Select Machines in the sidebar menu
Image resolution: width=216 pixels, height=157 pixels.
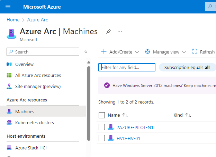tap(25, 111)
